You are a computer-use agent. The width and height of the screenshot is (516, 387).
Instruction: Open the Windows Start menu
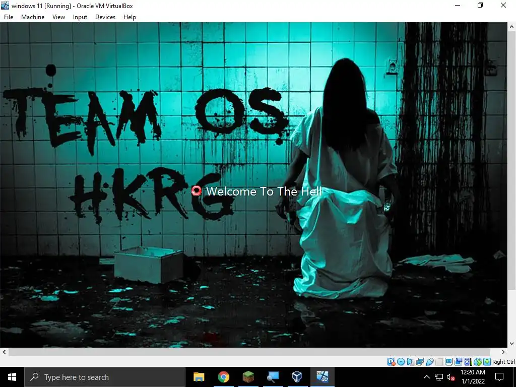[x=12, y=377]
